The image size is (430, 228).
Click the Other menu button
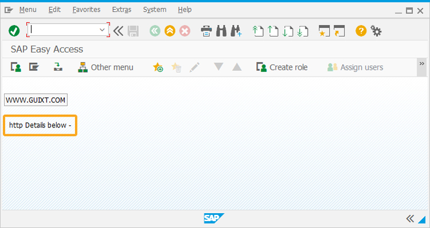105,67
